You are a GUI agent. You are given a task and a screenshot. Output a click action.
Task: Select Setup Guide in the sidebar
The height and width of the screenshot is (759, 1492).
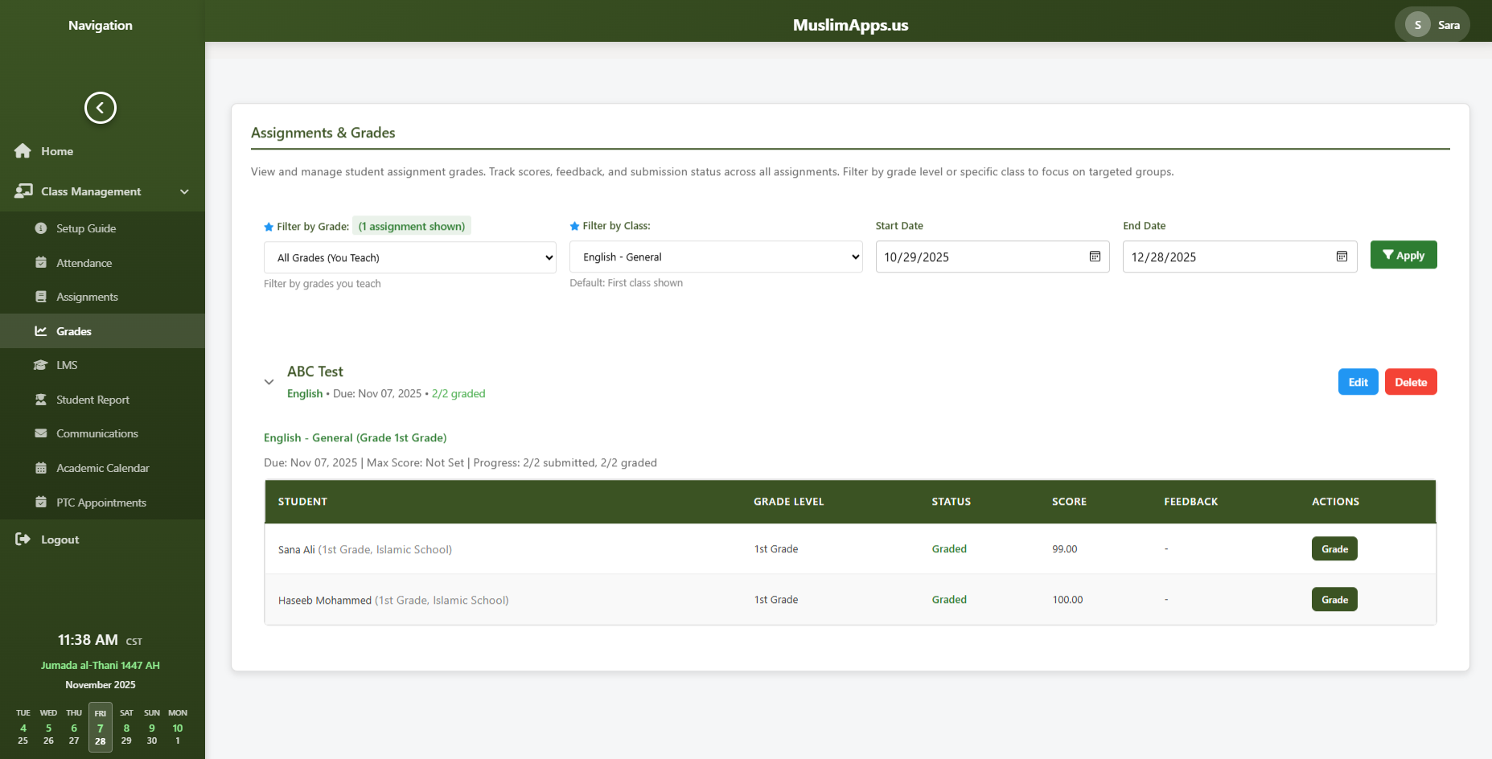[x=40, y=228]
